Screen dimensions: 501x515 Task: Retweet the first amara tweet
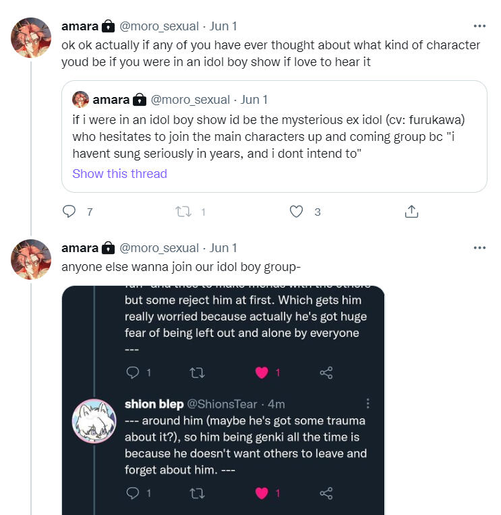pyautogui.click(x=183, y=212)
